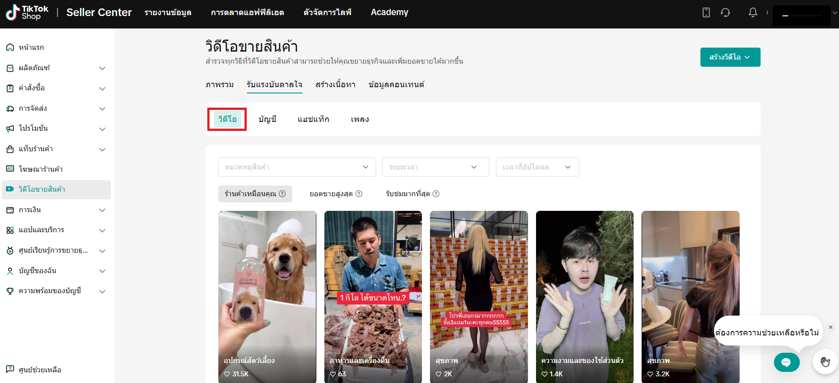
Task: Open the green chat bubble button
Action: point(786,362)
